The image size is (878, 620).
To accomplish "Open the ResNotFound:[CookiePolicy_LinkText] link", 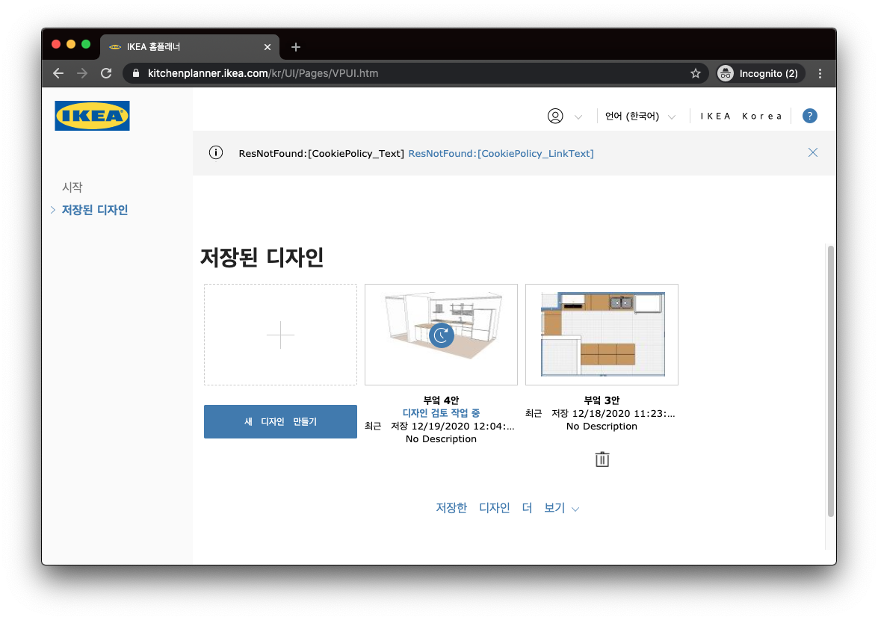I will tap(501, 153).
